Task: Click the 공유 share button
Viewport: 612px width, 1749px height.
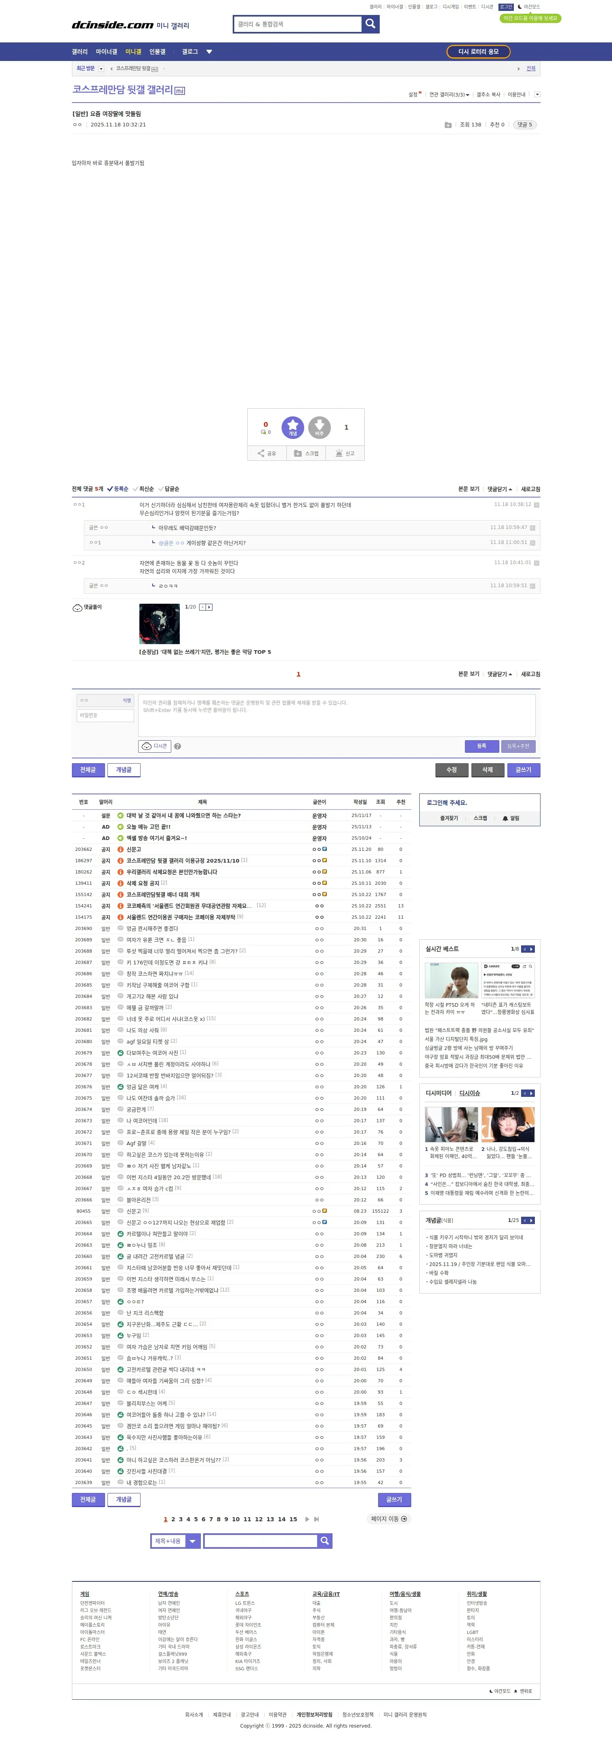Action: 266,453
